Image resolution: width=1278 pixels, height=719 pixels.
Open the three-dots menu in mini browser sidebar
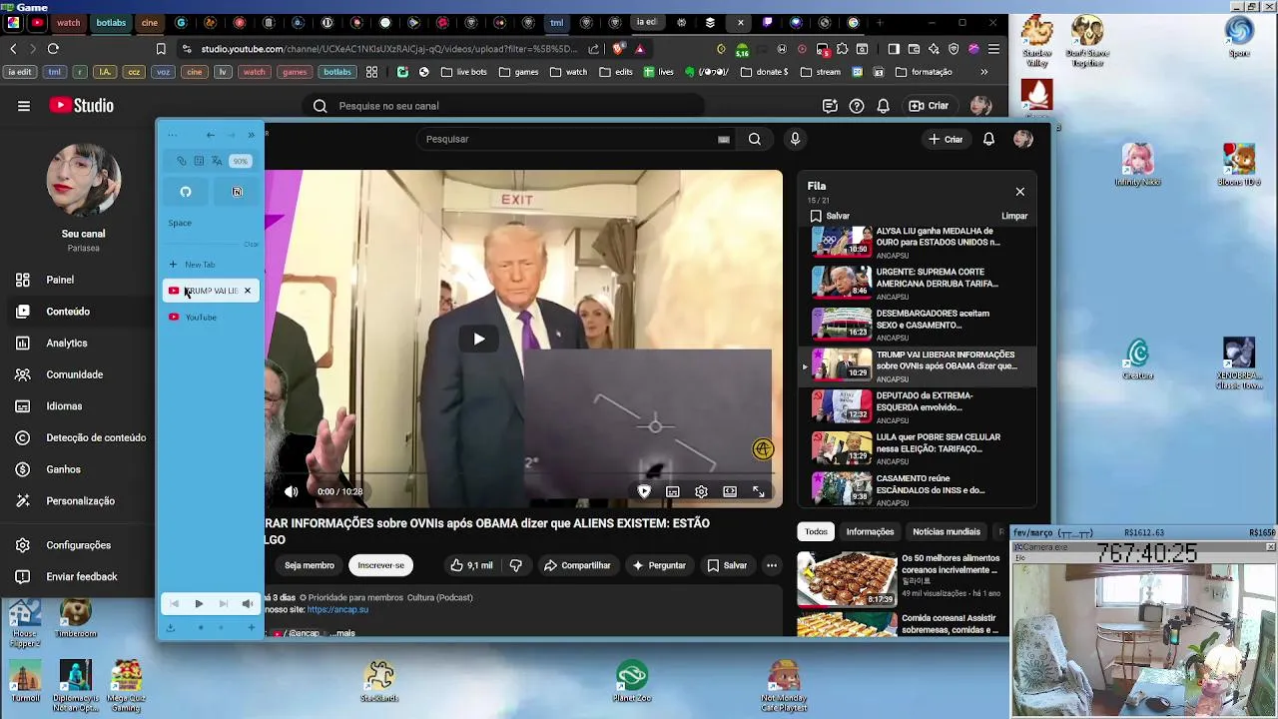click(172, 135)
